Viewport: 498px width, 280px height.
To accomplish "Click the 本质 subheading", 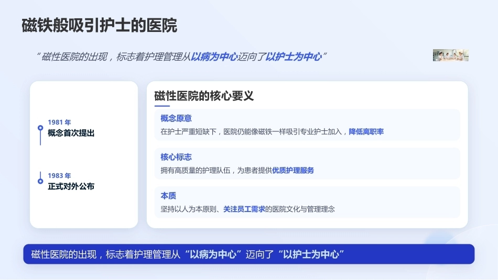I will point(168,196).
